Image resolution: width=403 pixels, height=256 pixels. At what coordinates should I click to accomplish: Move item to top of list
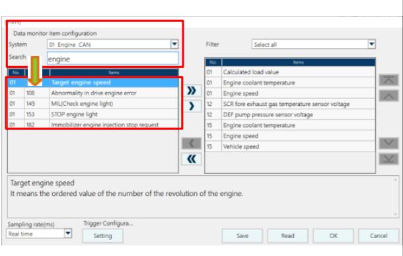(388, 80)
